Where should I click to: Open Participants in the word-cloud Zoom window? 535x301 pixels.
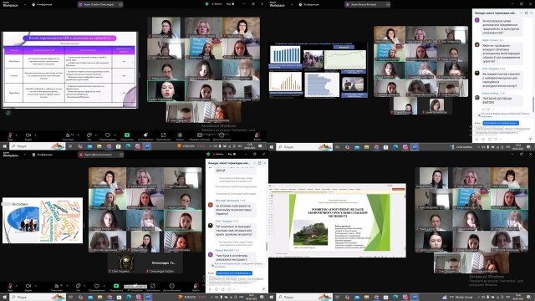[57, 286]
